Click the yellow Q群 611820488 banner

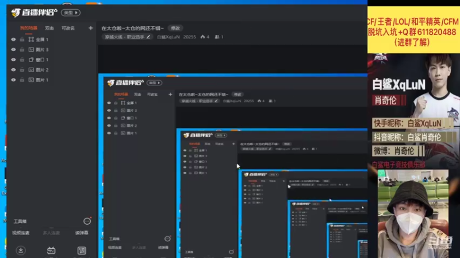pos(413,30)
